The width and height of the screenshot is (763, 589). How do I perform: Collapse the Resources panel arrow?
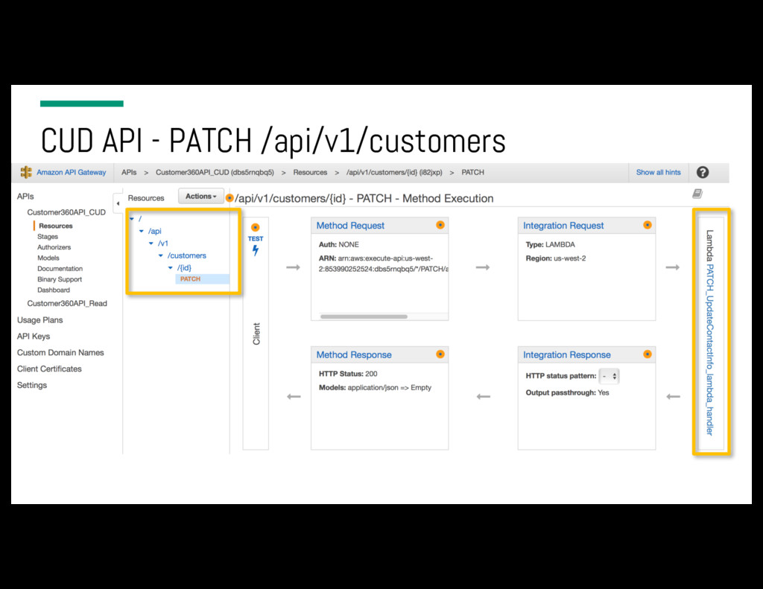(118, 203)
